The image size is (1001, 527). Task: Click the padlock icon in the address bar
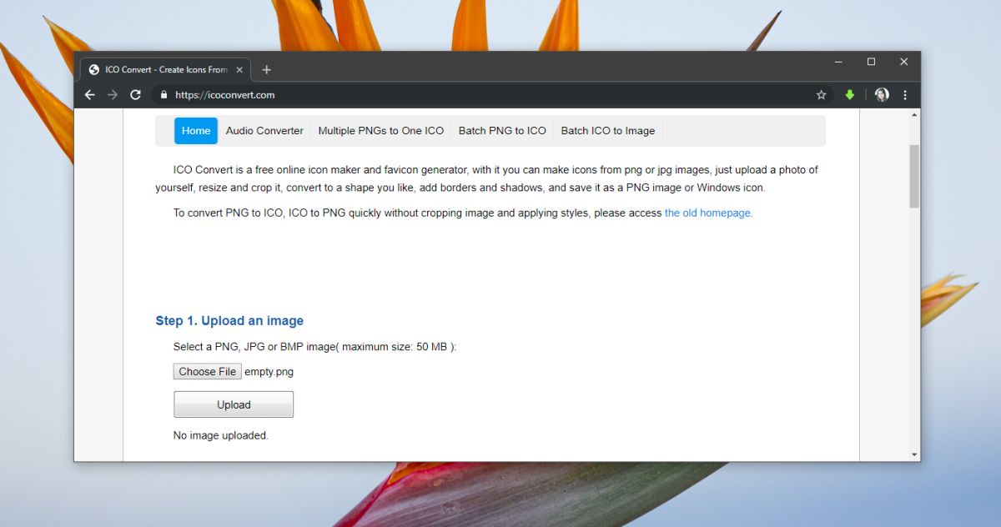(x=163, y=95)
